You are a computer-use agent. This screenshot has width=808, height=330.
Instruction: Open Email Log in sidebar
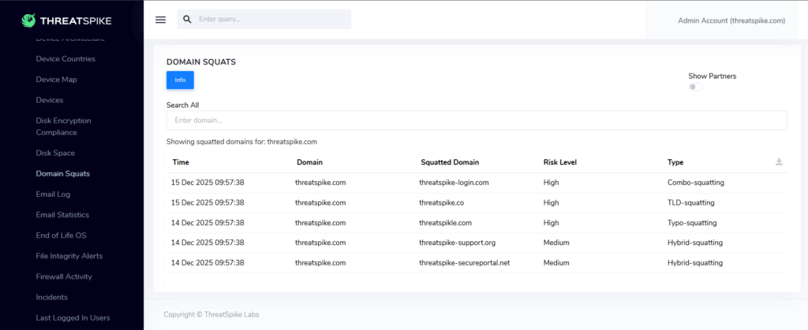[x=53, y=194]
